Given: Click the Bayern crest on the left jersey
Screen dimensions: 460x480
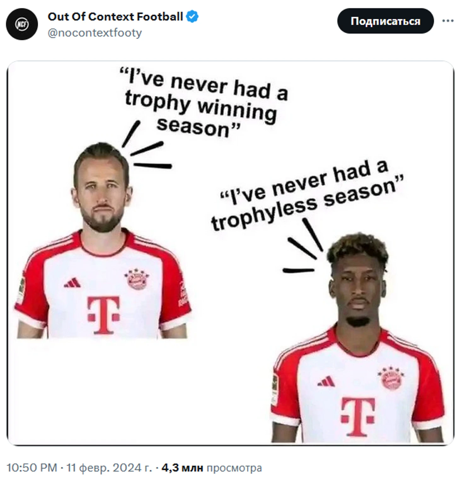Looking at the screenshot, I should point(136,279).
